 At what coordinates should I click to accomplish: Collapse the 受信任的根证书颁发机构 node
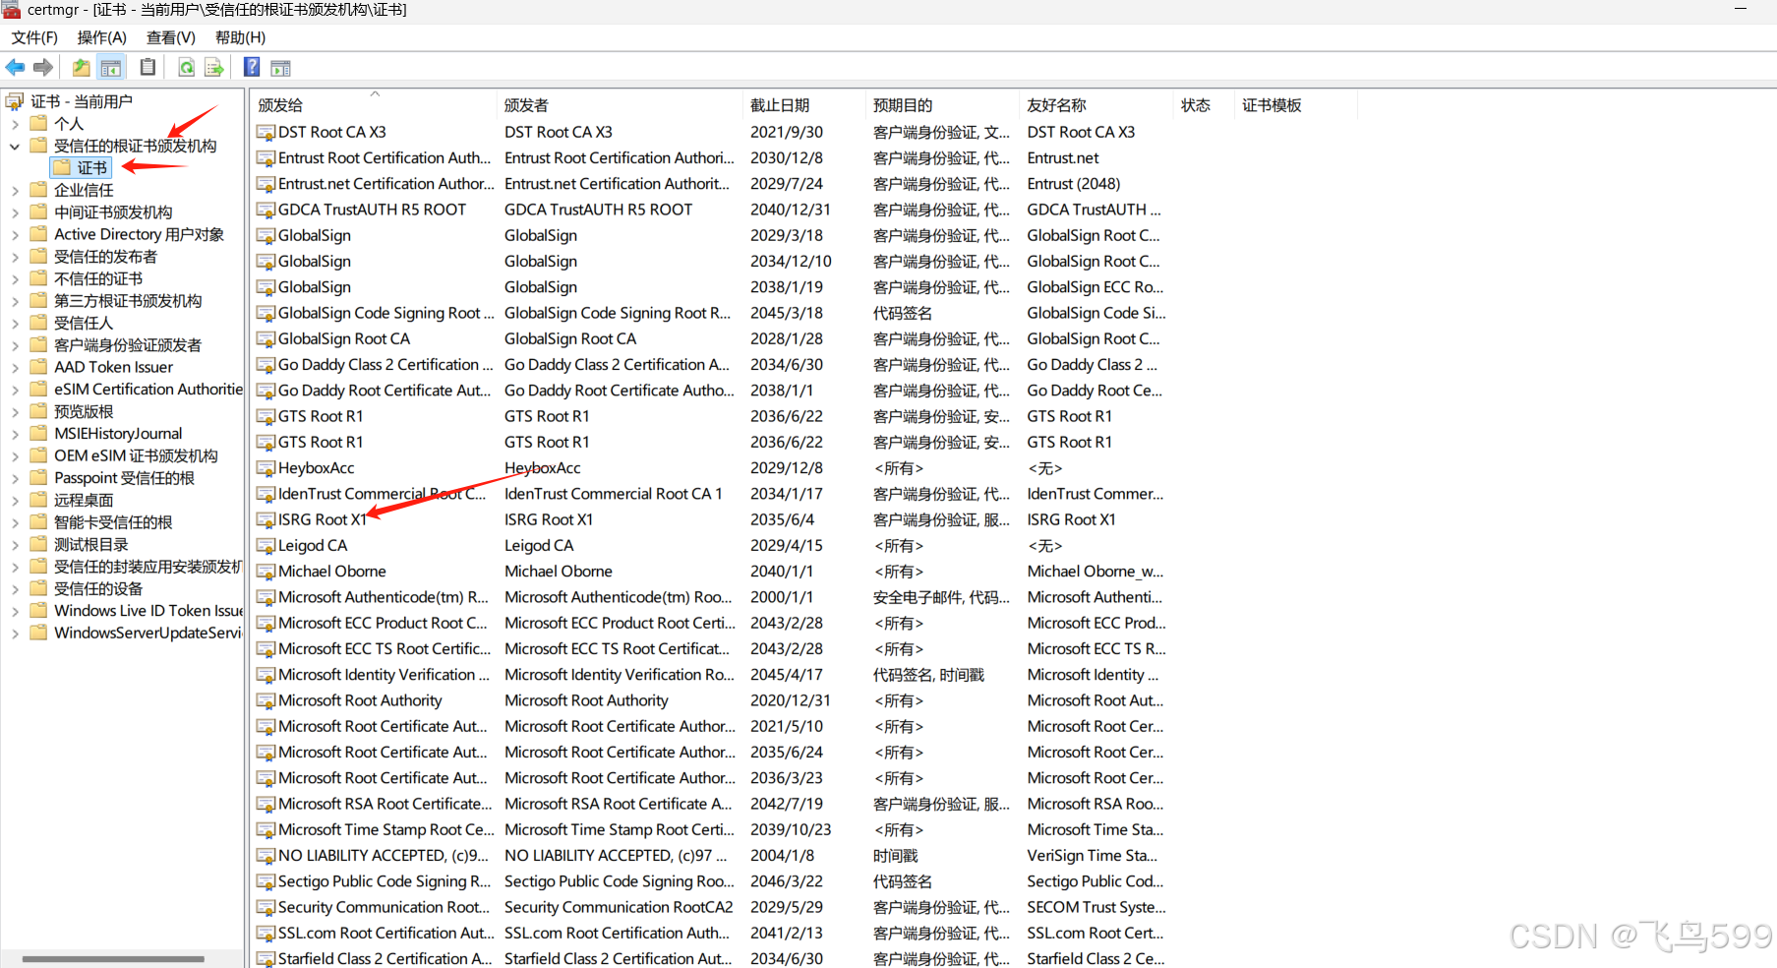pyautogui.click(x=15, y=147)
